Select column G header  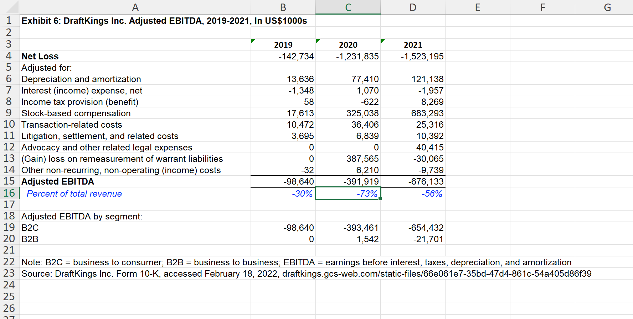604,7
